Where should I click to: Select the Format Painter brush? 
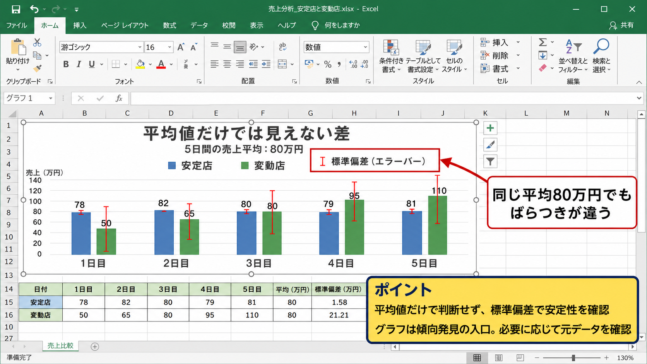coord(37,68)
